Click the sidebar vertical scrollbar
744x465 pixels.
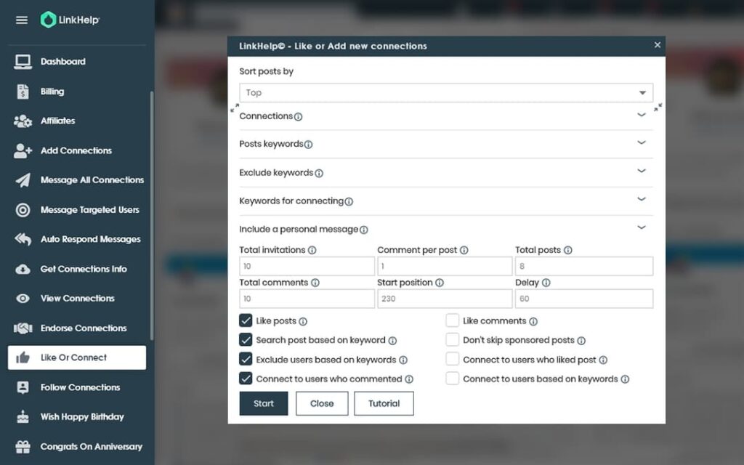(152, 216)
